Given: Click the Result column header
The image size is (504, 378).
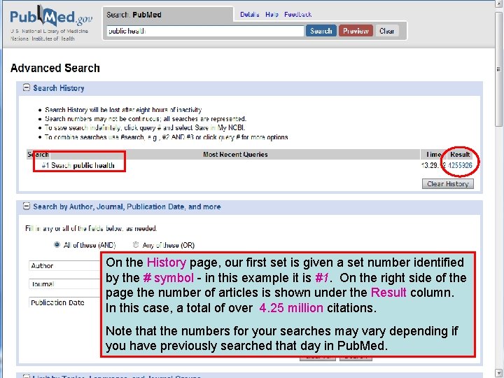Looking at the screenshot, I should click(x=460, y=154).
